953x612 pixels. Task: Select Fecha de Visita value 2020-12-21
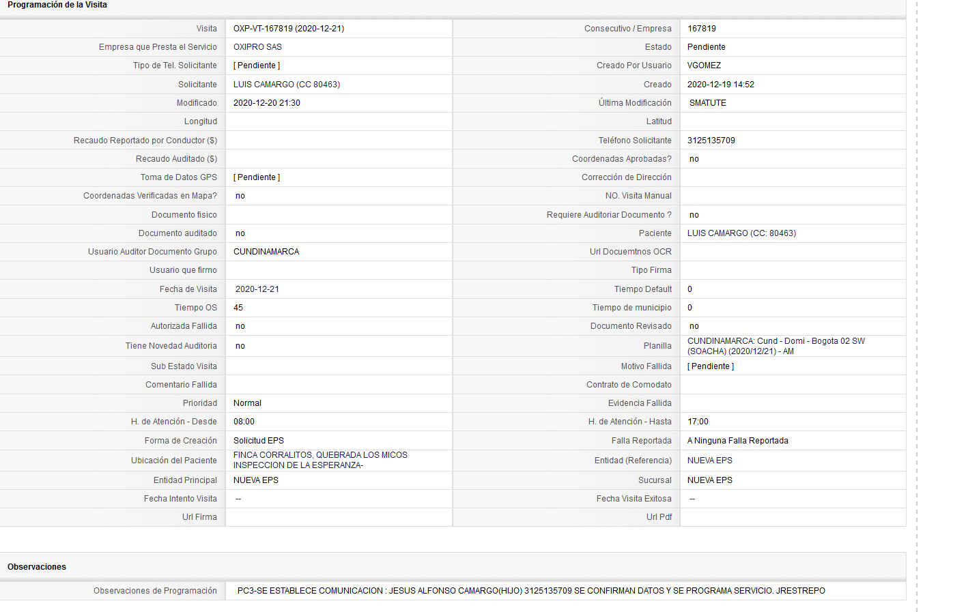(x=257, y=289)
